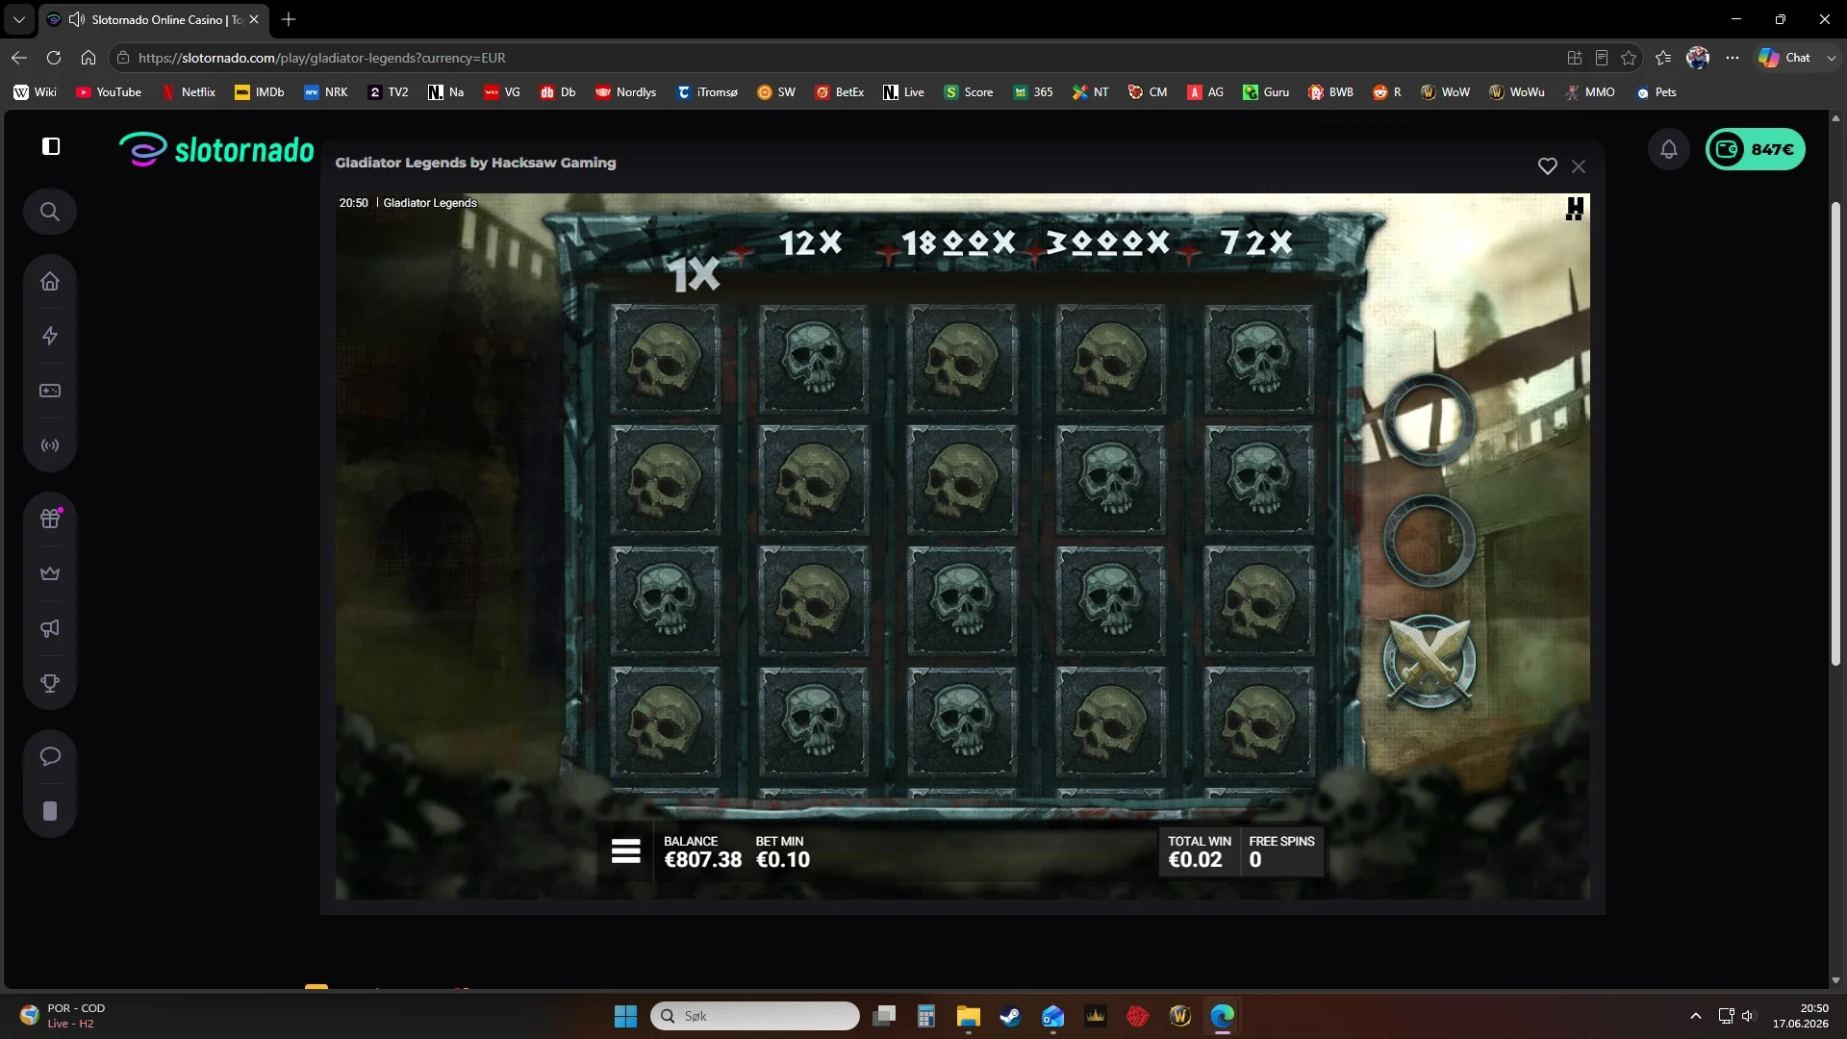Open the live broadcast sidebar icon

(x=50, y=445)
